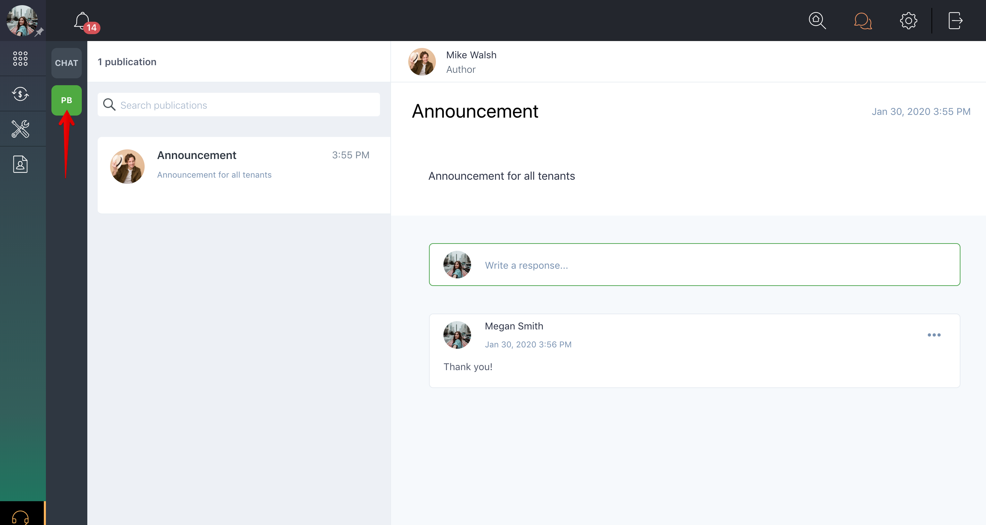986x525 pixels.
Task: Click the pin icon on the profile avatar
Action: (39, 32)
